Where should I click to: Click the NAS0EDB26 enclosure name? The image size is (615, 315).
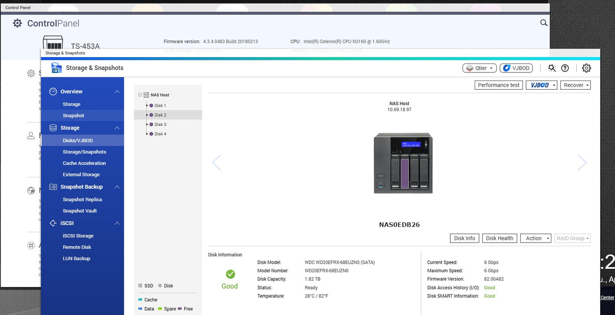399,225
